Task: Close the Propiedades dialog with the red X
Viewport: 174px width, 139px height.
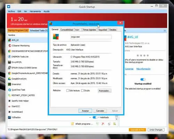Action: [x=120, y=23]
